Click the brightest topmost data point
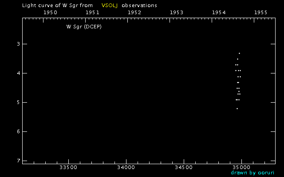 pos(239,53)
